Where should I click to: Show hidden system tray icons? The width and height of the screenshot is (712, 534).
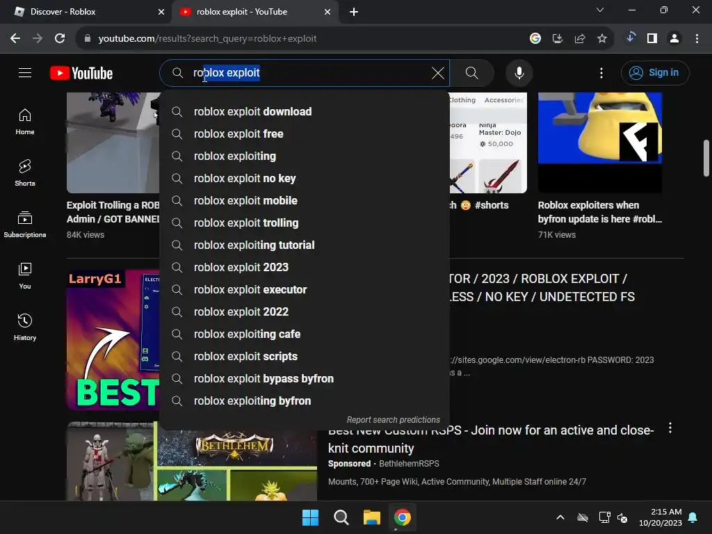[x=560, y=517]
